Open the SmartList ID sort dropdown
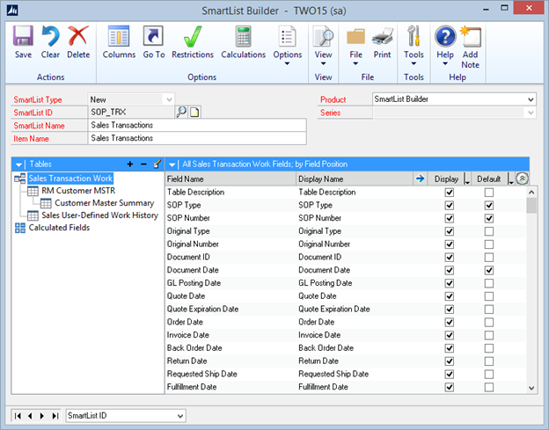This screenshot has height=430, width=549. (180, 416)
